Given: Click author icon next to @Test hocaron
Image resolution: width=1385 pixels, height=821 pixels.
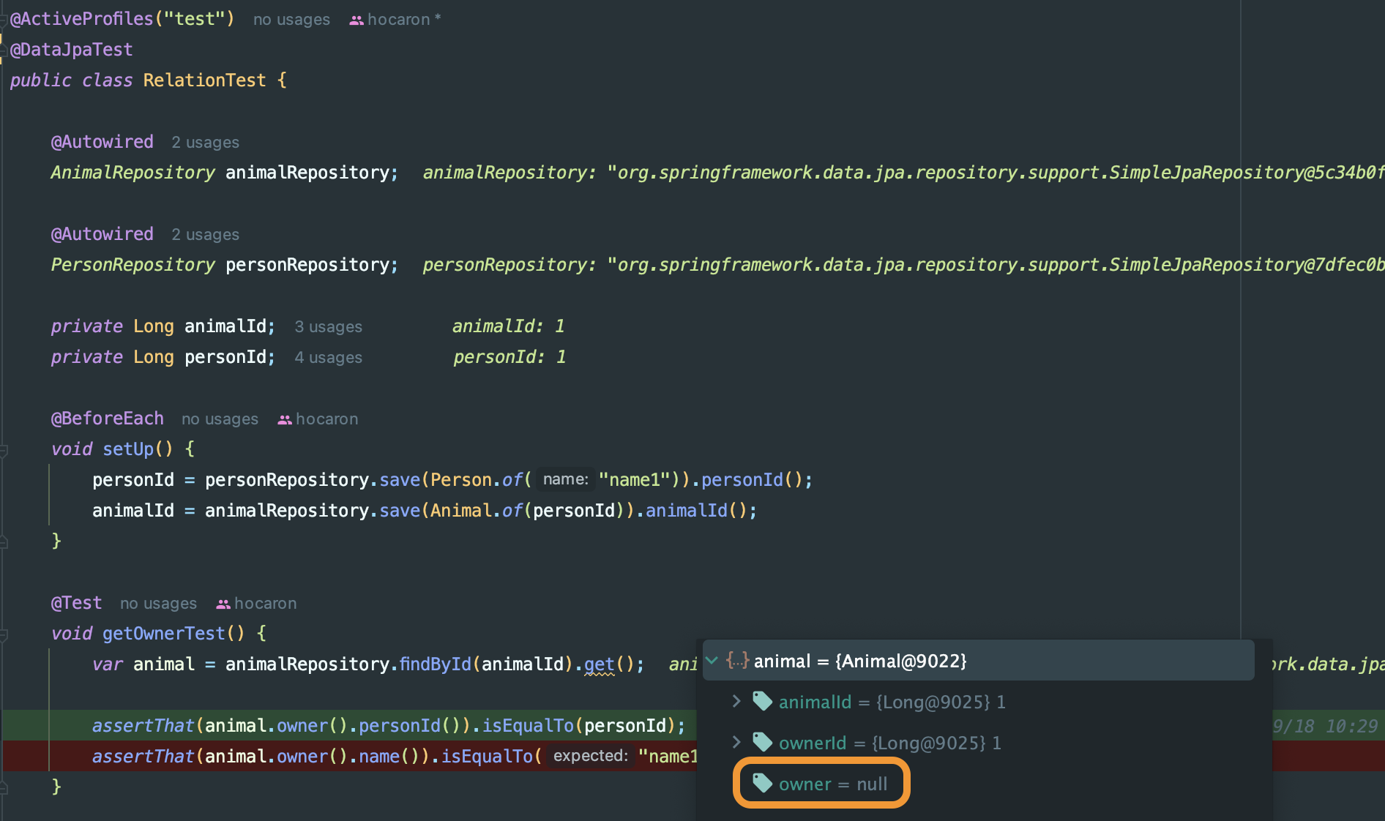Looking at the screenshot, I should [x=223, y=604].
